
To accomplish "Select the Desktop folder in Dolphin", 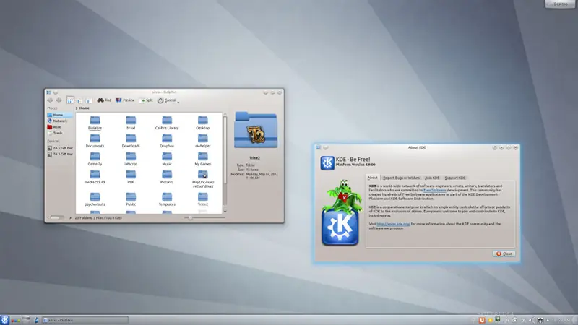I will pos(202,123).
